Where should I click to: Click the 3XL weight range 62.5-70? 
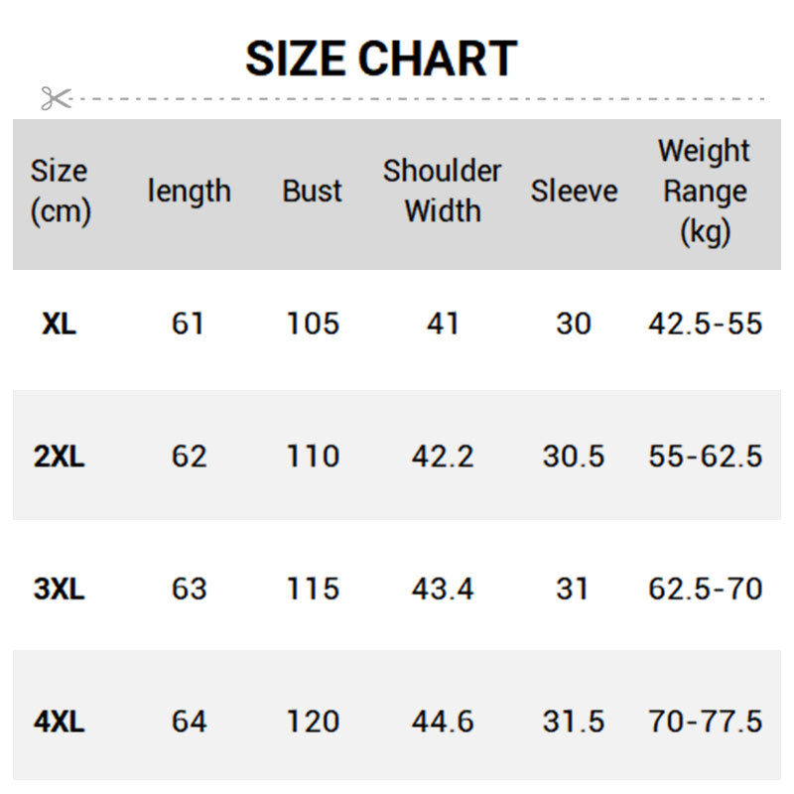point(705,589)
